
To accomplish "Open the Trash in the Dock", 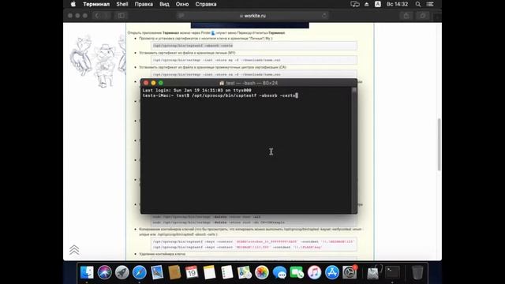I will coord(417,273).
